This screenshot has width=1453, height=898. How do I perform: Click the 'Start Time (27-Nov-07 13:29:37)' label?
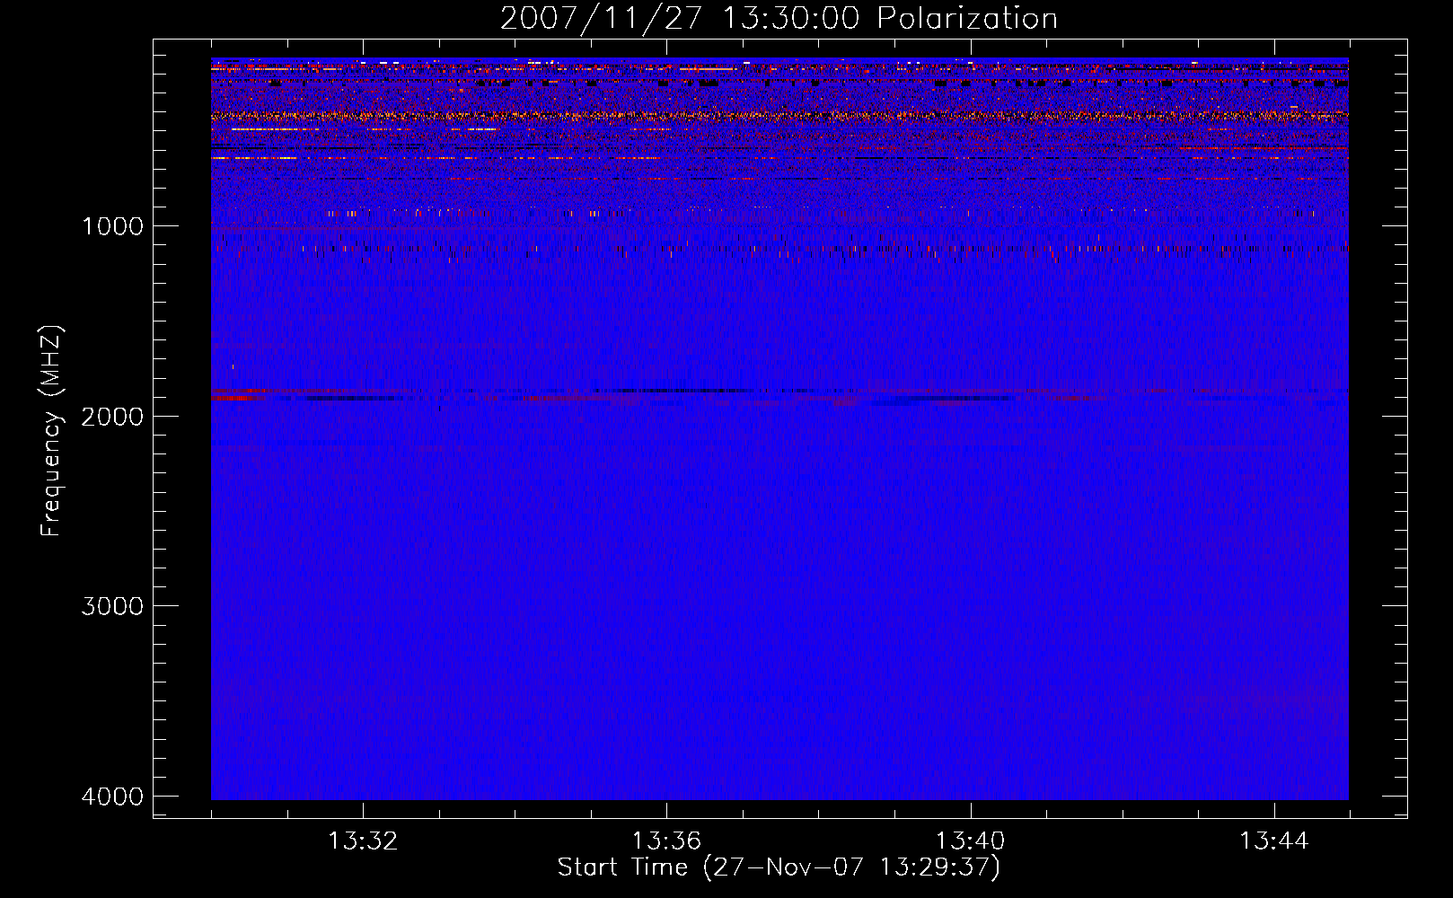pyautogui.click(x=779, y=867)
